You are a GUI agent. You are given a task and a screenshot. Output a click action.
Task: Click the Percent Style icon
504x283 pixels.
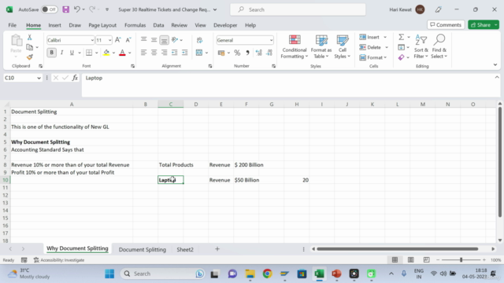pyautogui.click(x=237, y=53)
